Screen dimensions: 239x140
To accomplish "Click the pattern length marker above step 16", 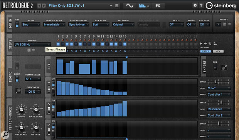I will (x=127, y=57).
